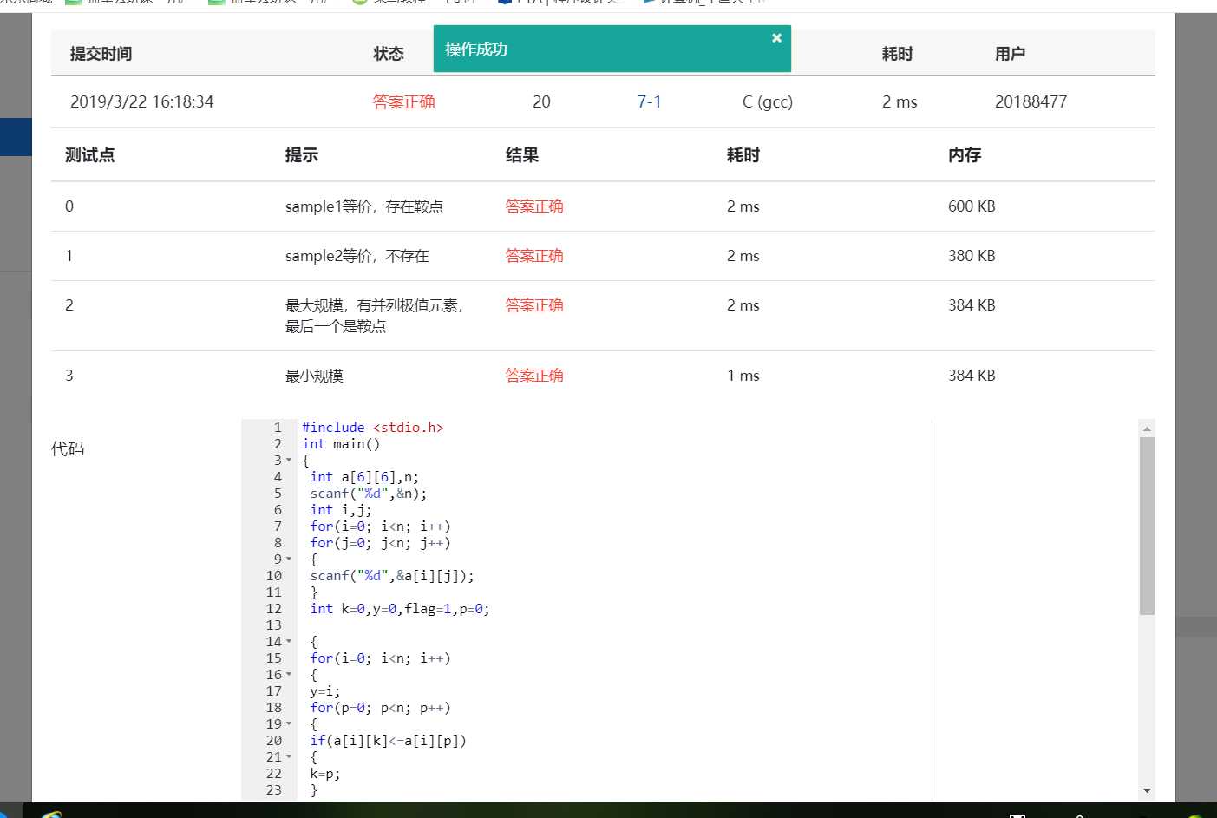
Task: Click code line if(a[i][k]<=a[i][p])
Action: 388,741
